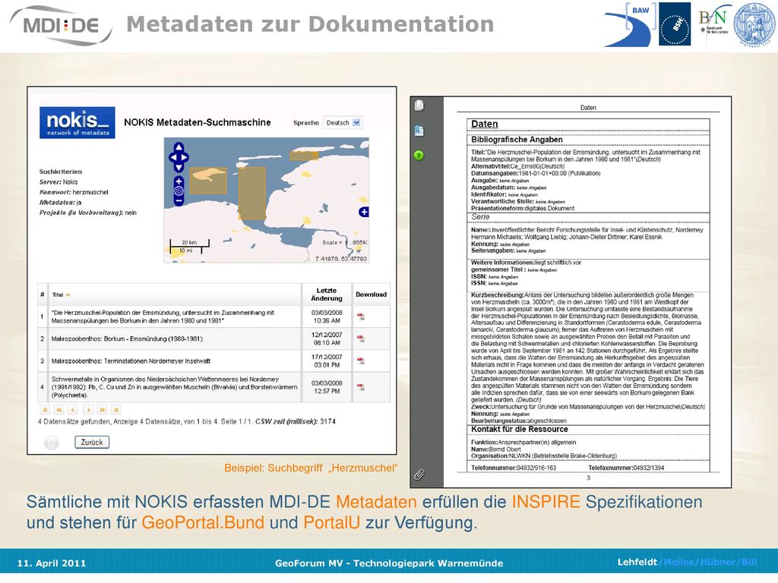Go to last page of results
778x583 pixels.
[x=116, y=409]
